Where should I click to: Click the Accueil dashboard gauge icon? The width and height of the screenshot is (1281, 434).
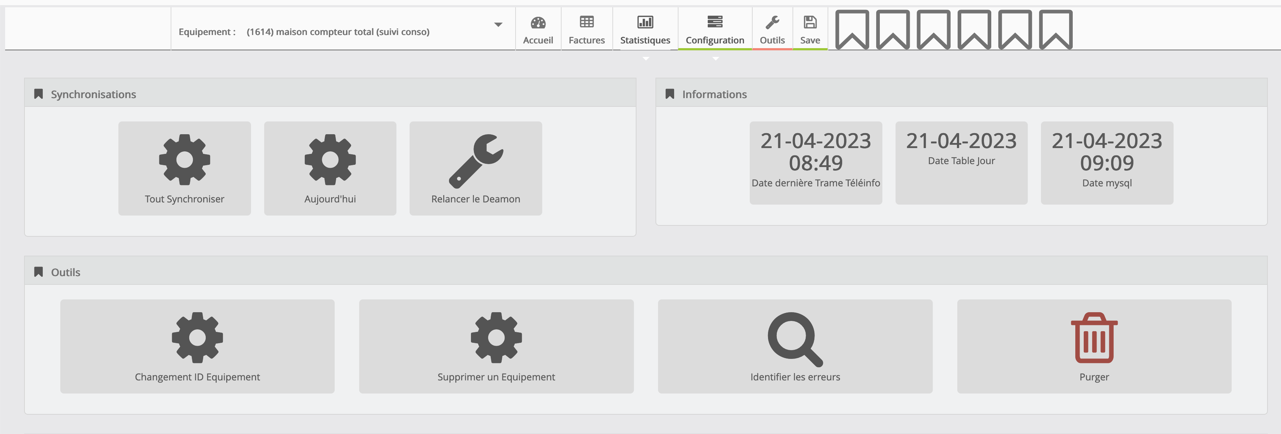pos(538,22)
